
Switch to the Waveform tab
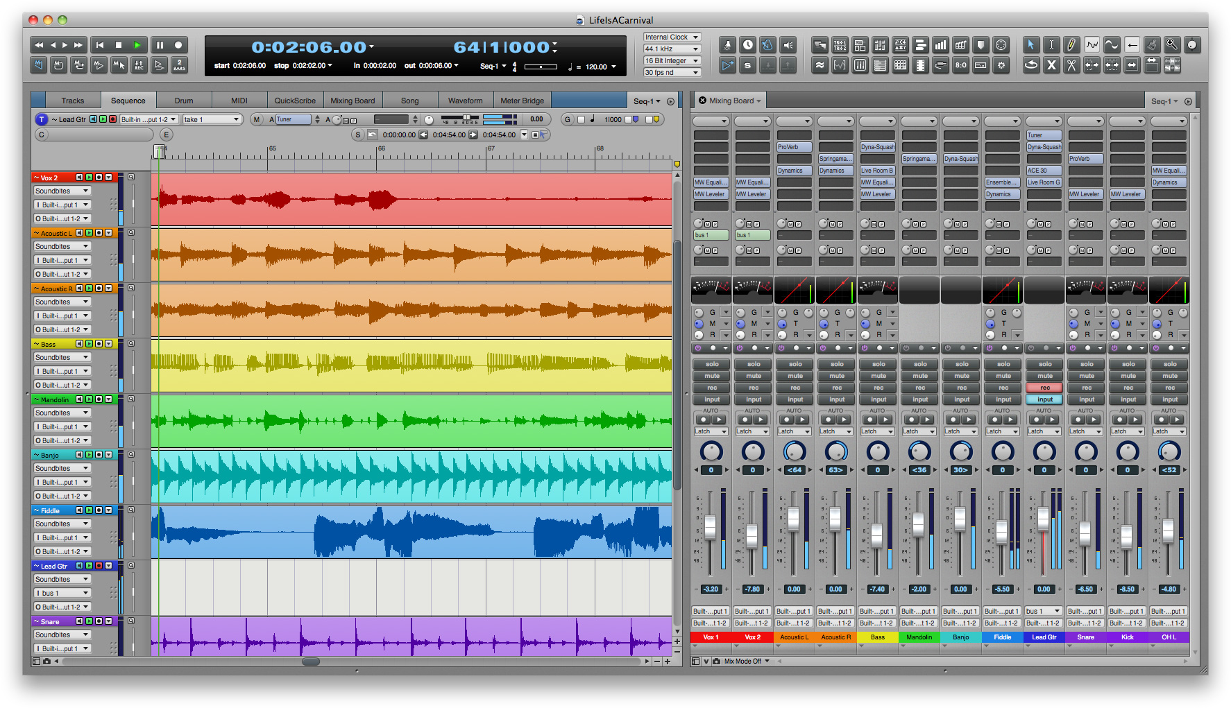click(x=465, y=101)
